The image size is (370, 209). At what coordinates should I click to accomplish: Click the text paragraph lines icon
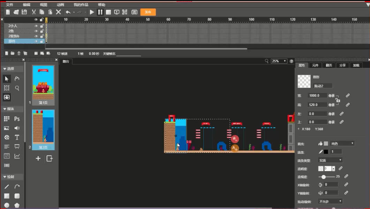tap(7, 147)
